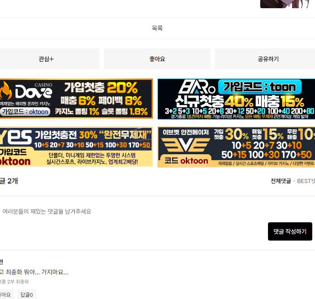Open the BARO 가입코드 toon banner
Viewport: 315px width, 299px height.
click(x=236, y=99)
